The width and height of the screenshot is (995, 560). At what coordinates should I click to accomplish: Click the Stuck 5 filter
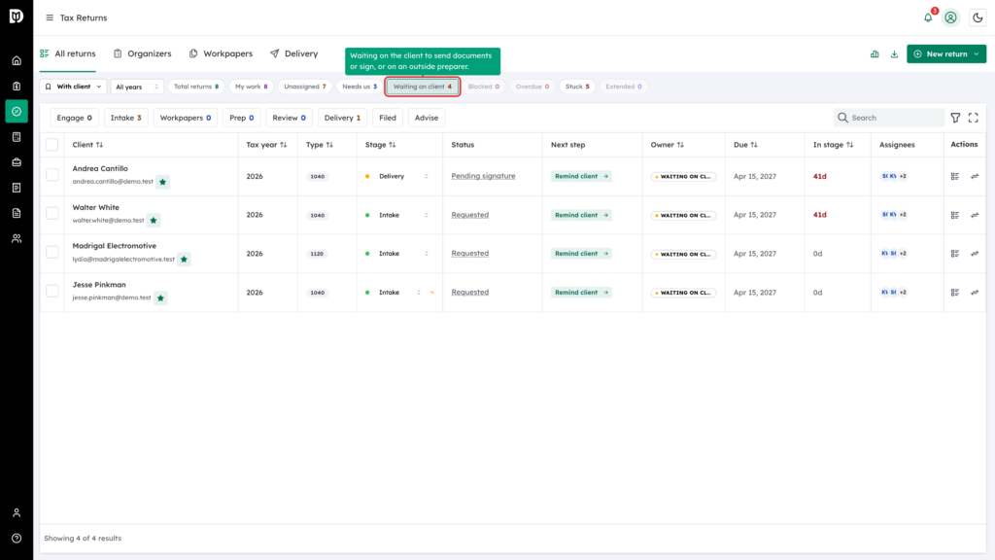click(x=577, y=87)
